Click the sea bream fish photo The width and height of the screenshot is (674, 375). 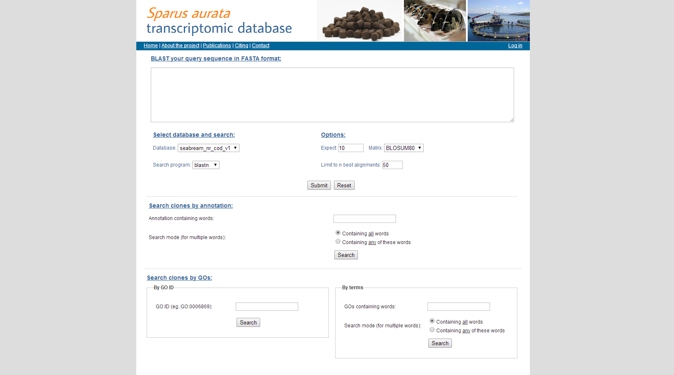click(435, 21)
